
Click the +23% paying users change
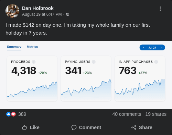(87, 73)
